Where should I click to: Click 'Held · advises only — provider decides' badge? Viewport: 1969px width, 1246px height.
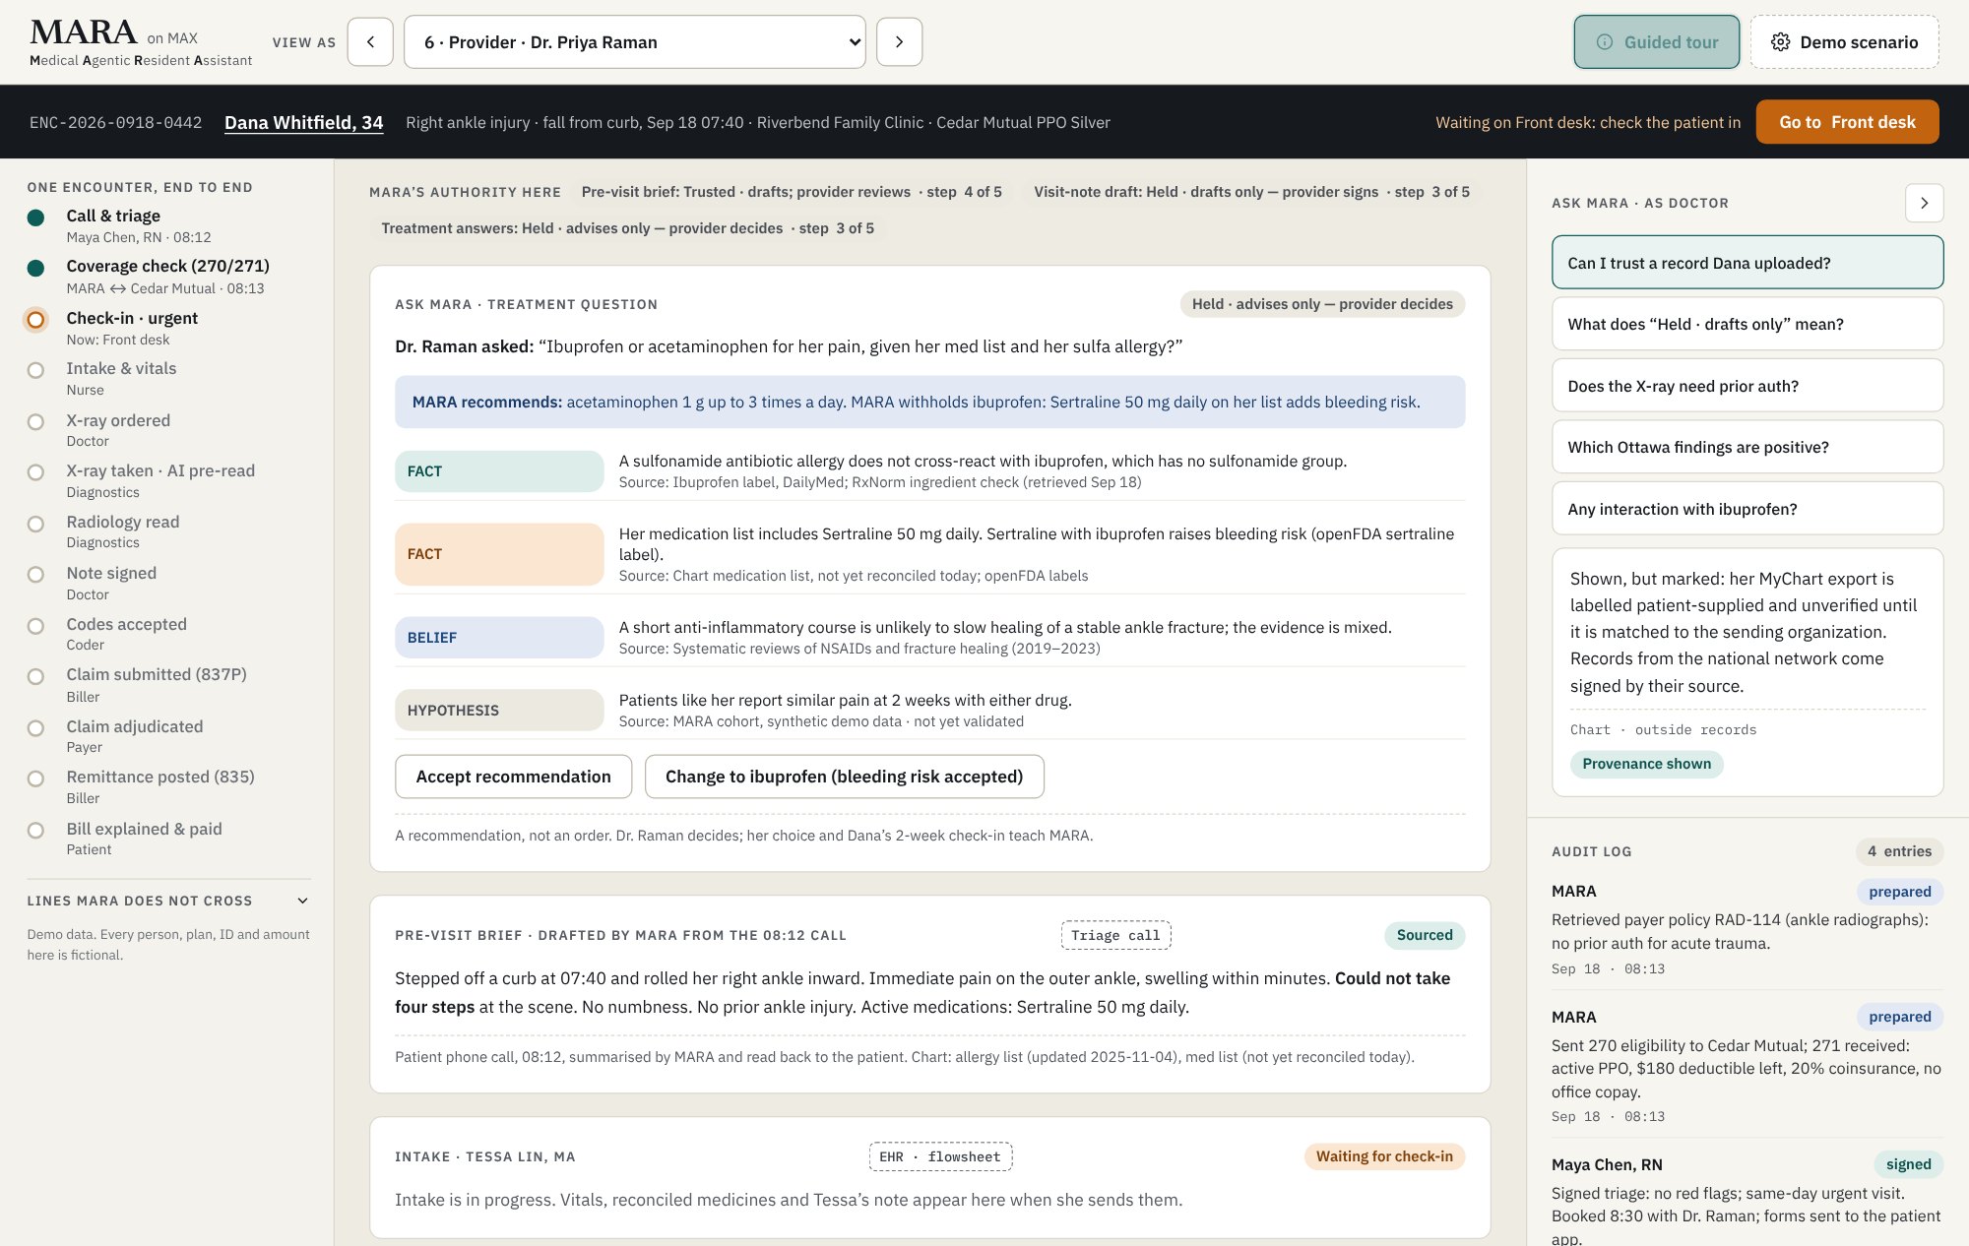1322,304
